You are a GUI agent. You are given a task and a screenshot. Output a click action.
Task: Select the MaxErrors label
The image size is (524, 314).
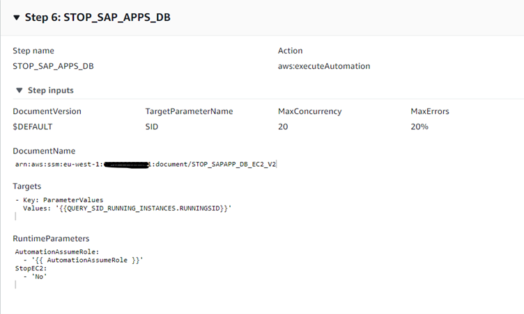click(x=430, y=111)
